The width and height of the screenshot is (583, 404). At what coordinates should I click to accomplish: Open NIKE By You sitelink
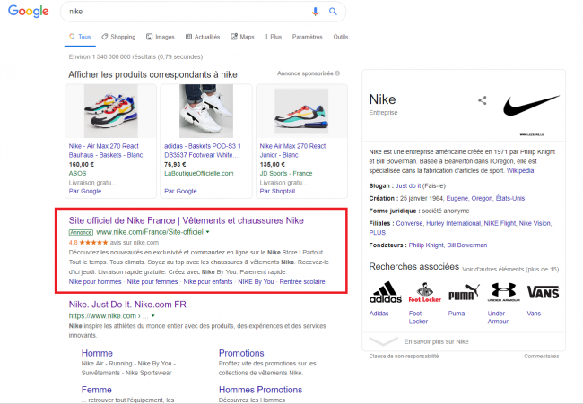pyautogui.click(x=256, y=282)
